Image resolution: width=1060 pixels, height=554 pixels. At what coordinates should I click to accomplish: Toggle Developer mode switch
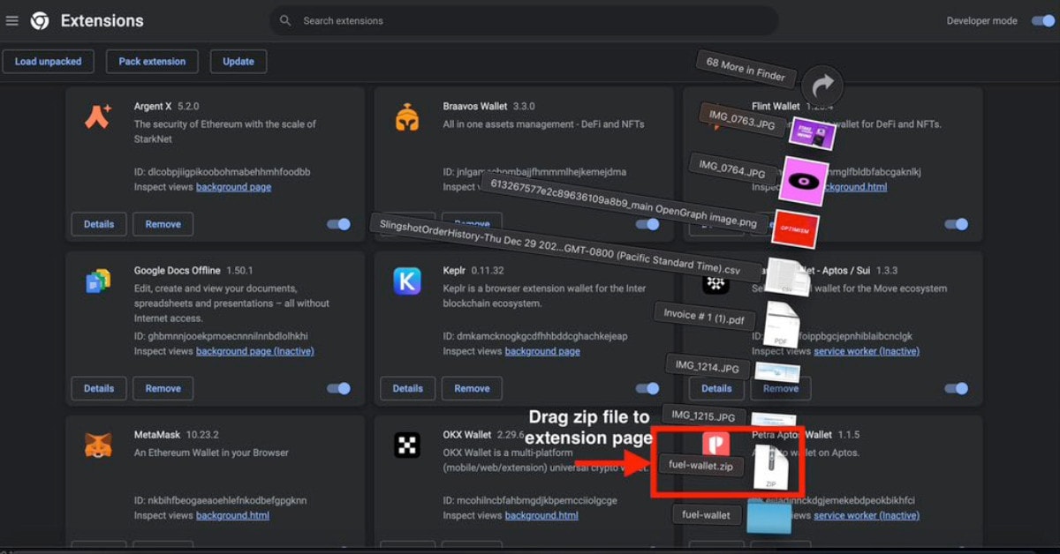tap(1042, 20)
